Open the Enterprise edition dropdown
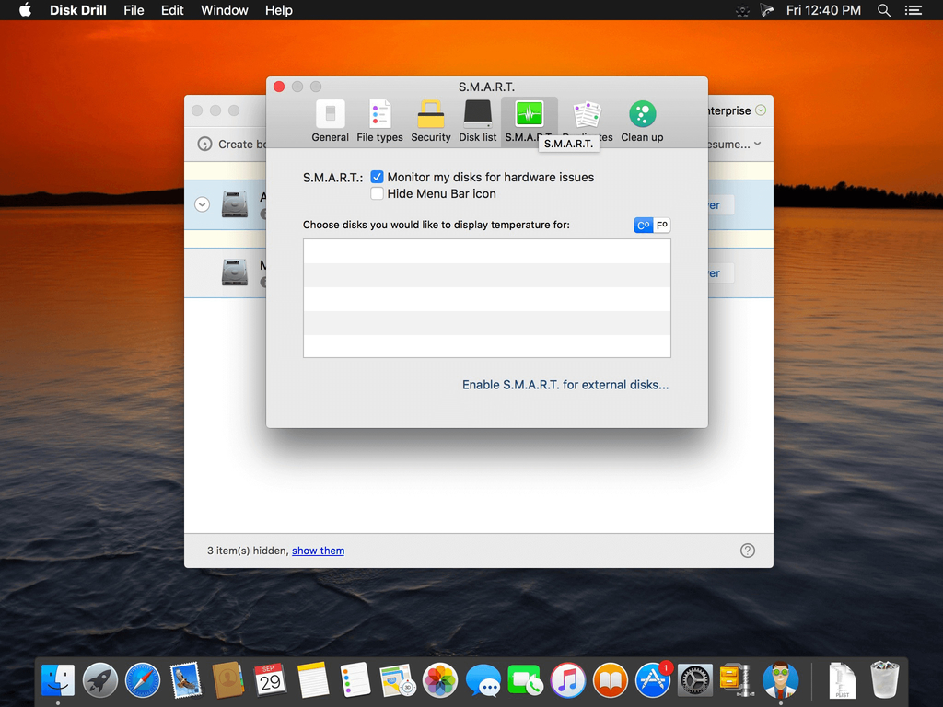 [x=760, y=110]
